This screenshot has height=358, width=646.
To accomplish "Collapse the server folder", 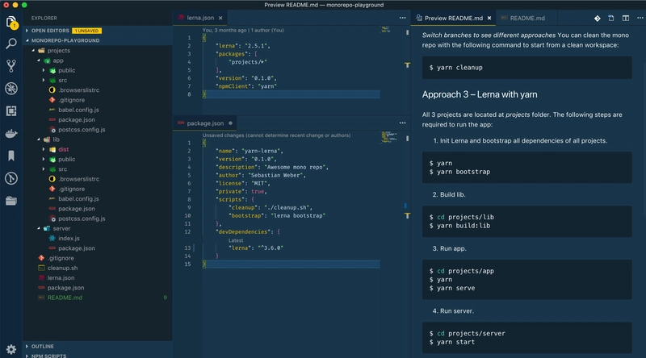I will coord(61,228).
